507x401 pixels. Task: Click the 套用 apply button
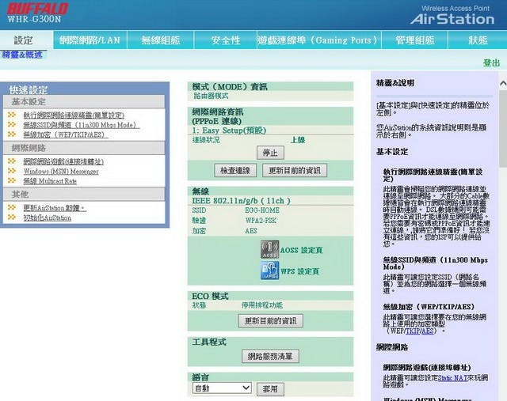click(270, 389)
